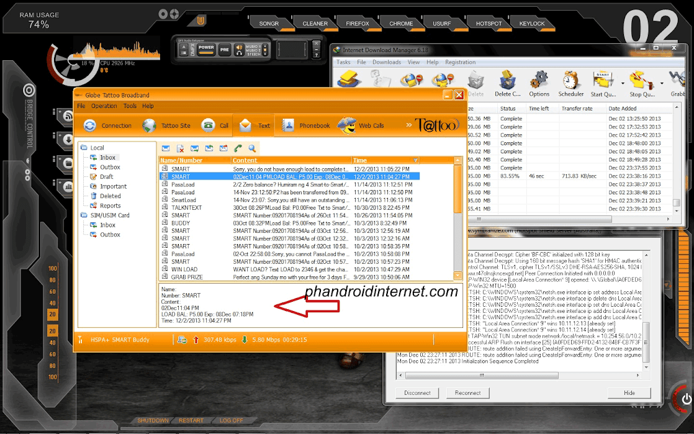This screenshot has width=694, height=434.
Task: Toggle DFX speakers/headphones mode icon
Action: pyautogui.click(x=239, y=50)
